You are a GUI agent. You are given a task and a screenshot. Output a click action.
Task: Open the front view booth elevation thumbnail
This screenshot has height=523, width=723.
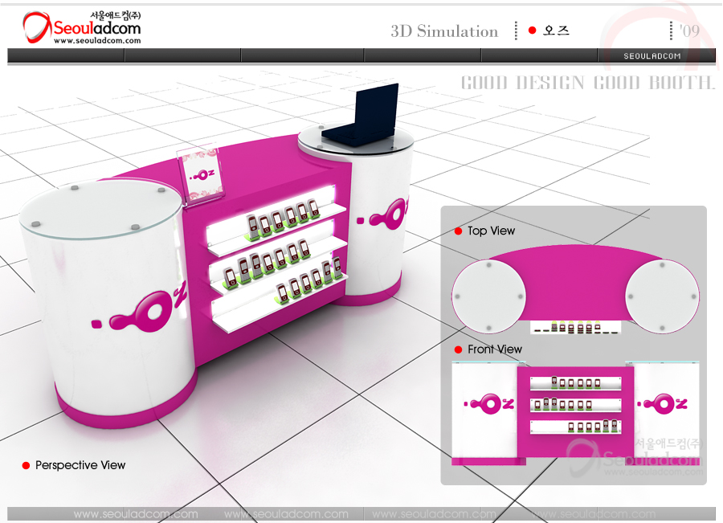pyautogui.click(x=575, y=413)
